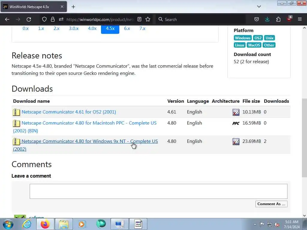This screenshot has width=307, height=230.
Task: Click the Windows platform tag
Action: tap(243, 38)
